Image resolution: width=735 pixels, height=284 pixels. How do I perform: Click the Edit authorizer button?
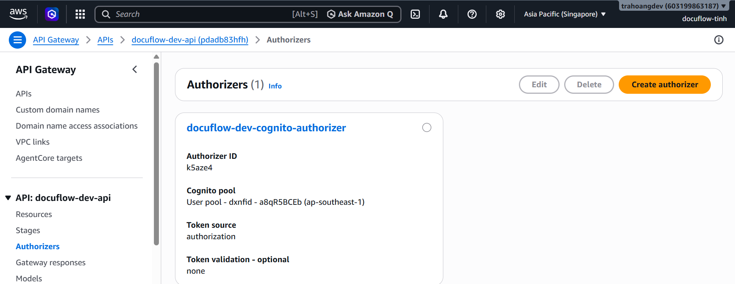[x=539, y=85]
